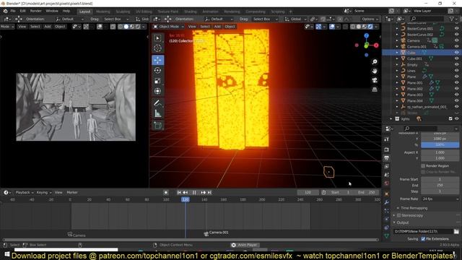Click the output path folder browse icon
Screen dimensions: 462x260
pos(456,231)
